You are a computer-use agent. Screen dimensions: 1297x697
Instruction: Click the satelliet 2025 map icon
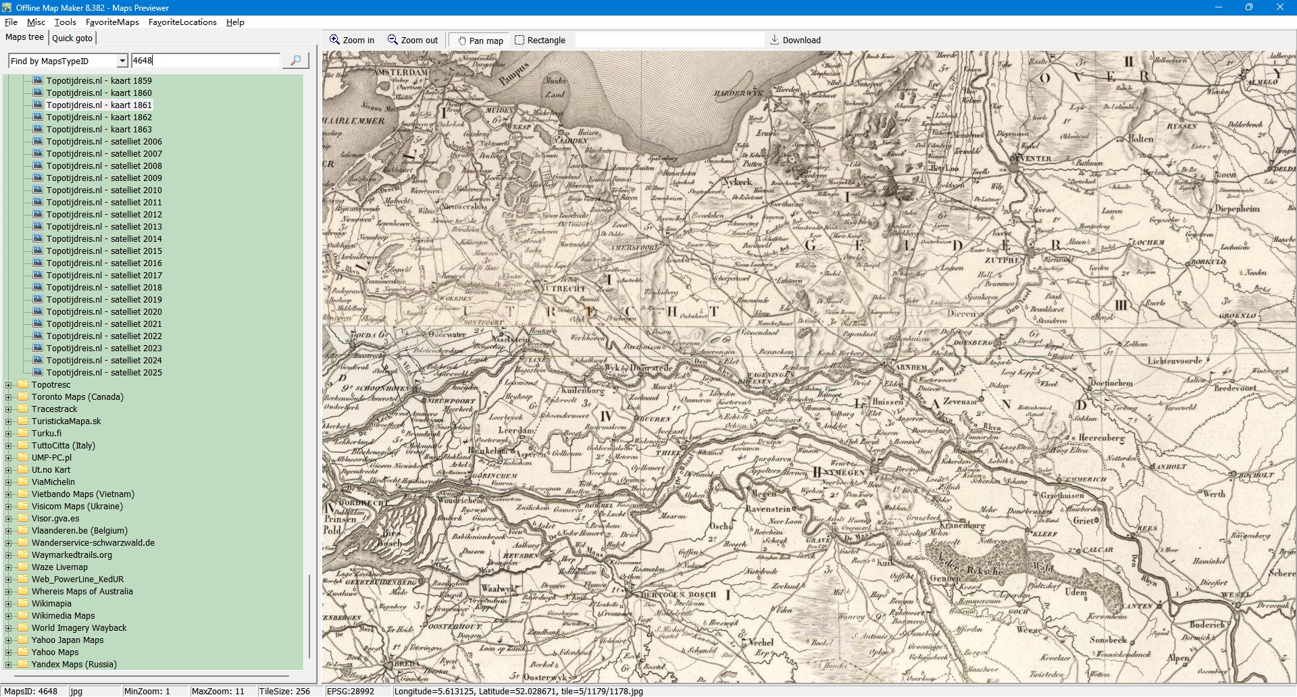click(x=38, y=372)
